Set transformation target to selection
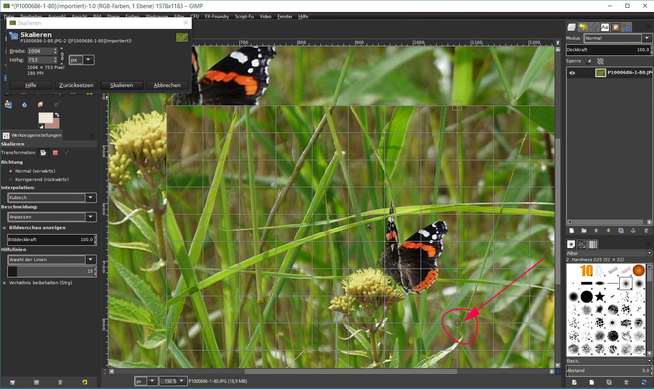 tap(55, 153)
